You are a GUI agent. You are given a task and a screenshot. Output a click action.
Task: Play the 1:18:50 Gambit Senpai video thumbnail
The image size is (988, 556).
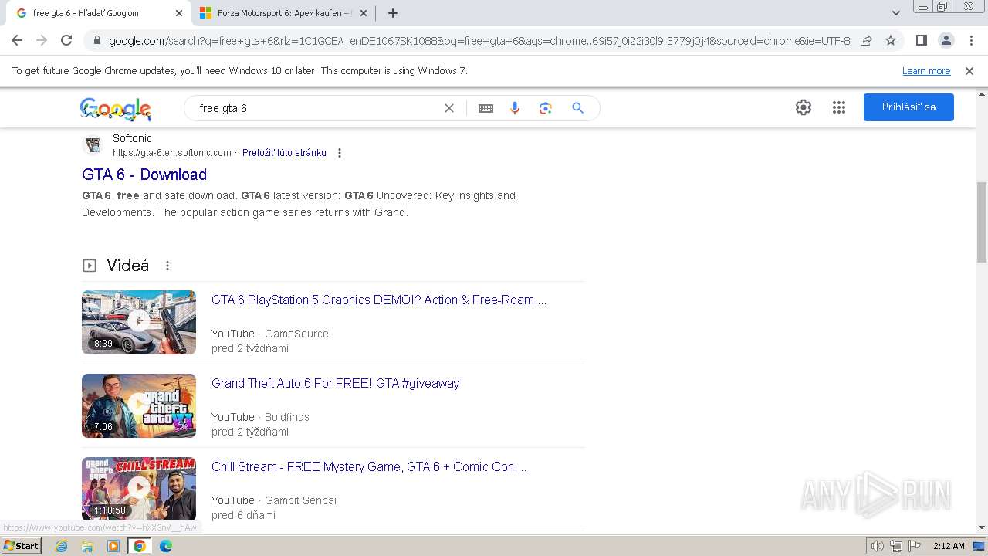pos(139,488)
